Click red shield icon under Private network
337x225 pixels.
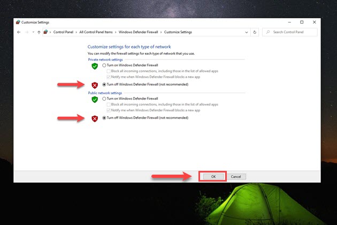[95, 85]
